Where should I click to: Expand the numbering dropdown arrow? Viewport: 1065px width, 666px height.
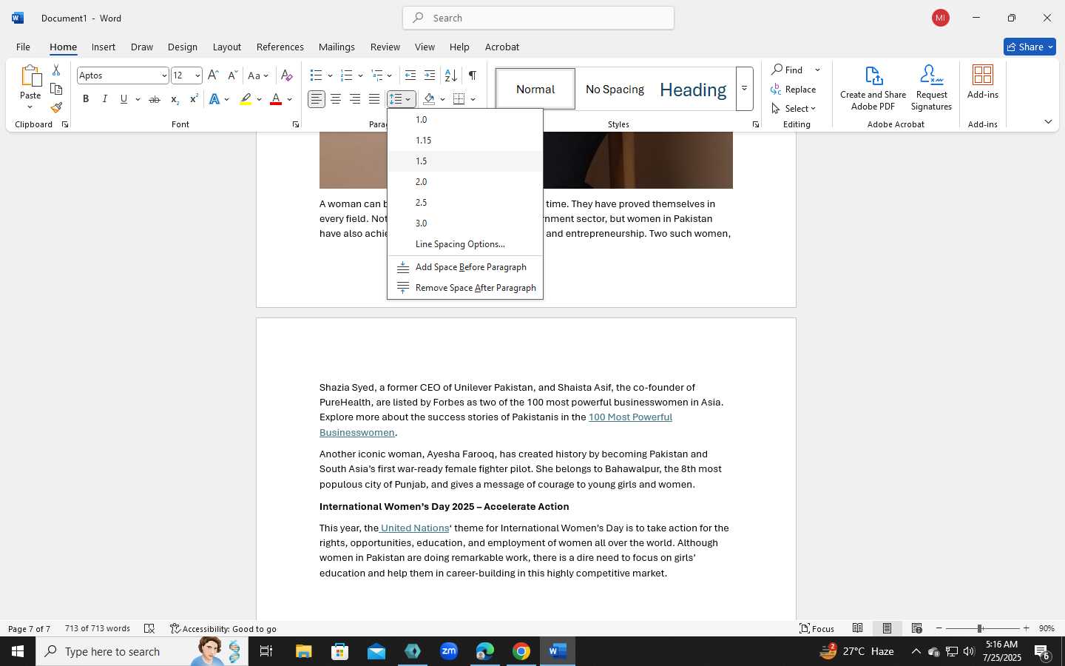(360, 75)
